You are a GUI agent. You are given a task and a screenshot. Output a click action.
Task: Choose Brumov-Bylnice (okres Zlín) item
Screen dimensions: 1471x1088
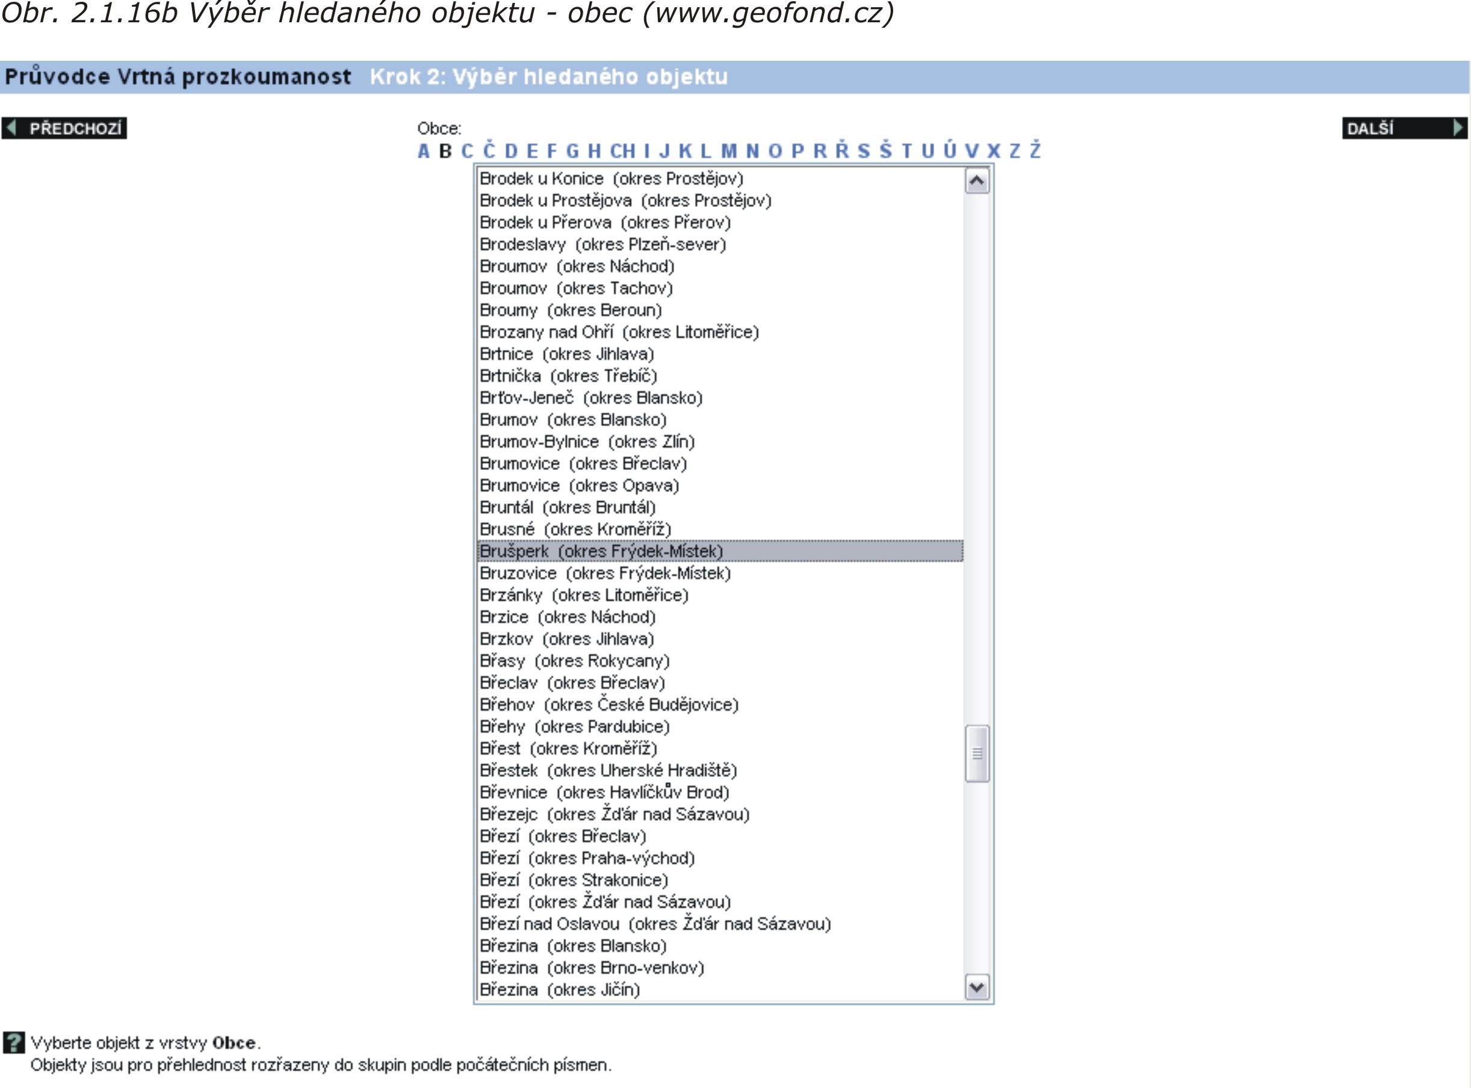pos(587,442)
